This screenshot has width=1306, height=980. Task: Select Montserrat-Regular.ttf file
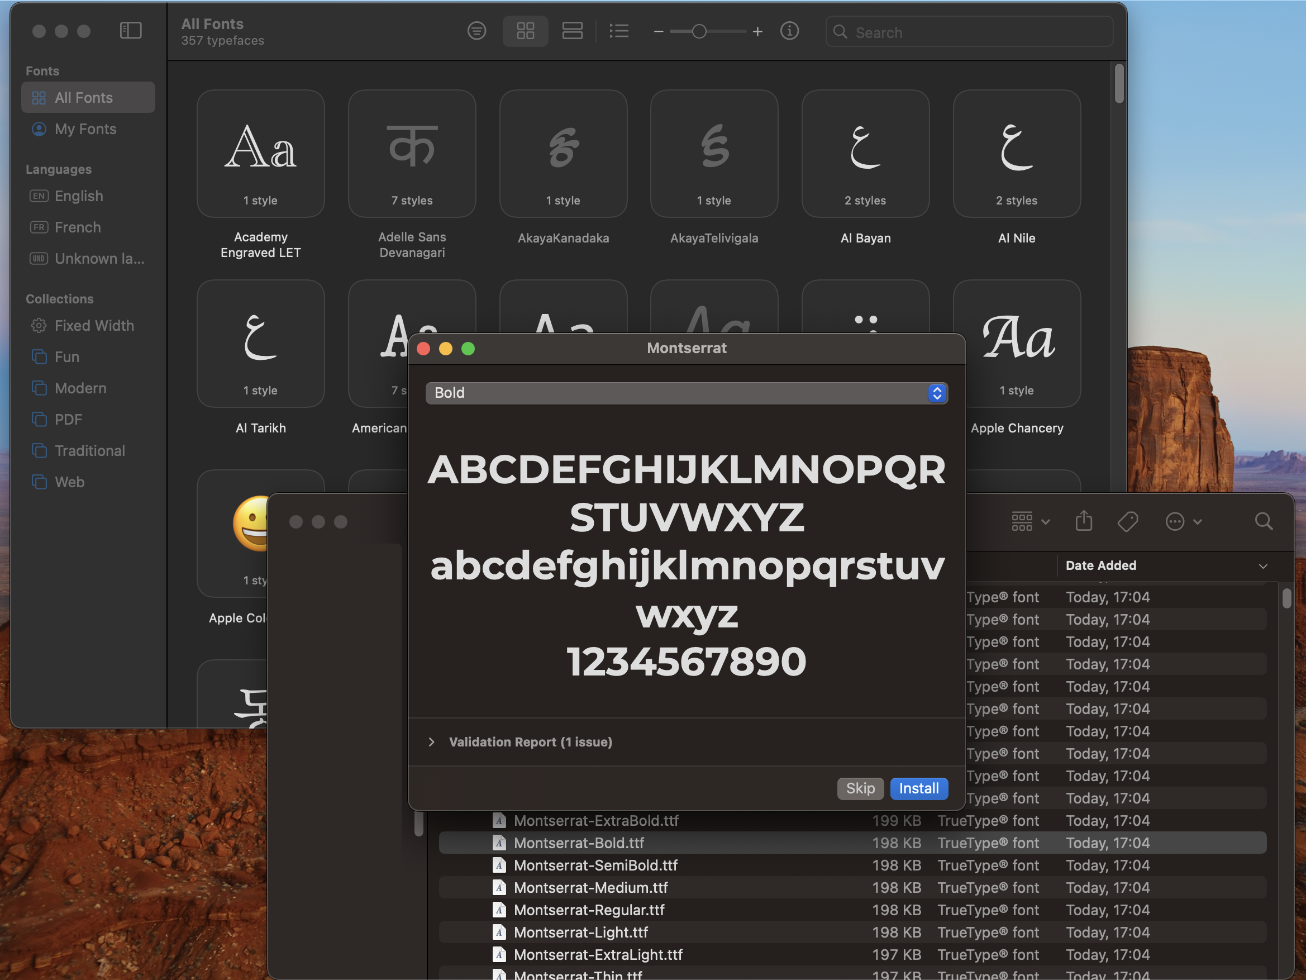tap(852, 910)
